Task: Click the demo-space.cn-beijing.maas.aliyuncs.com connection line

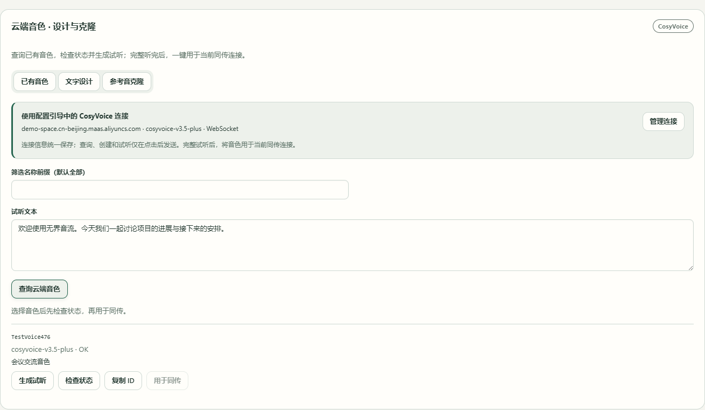Action: coord(130,129)
